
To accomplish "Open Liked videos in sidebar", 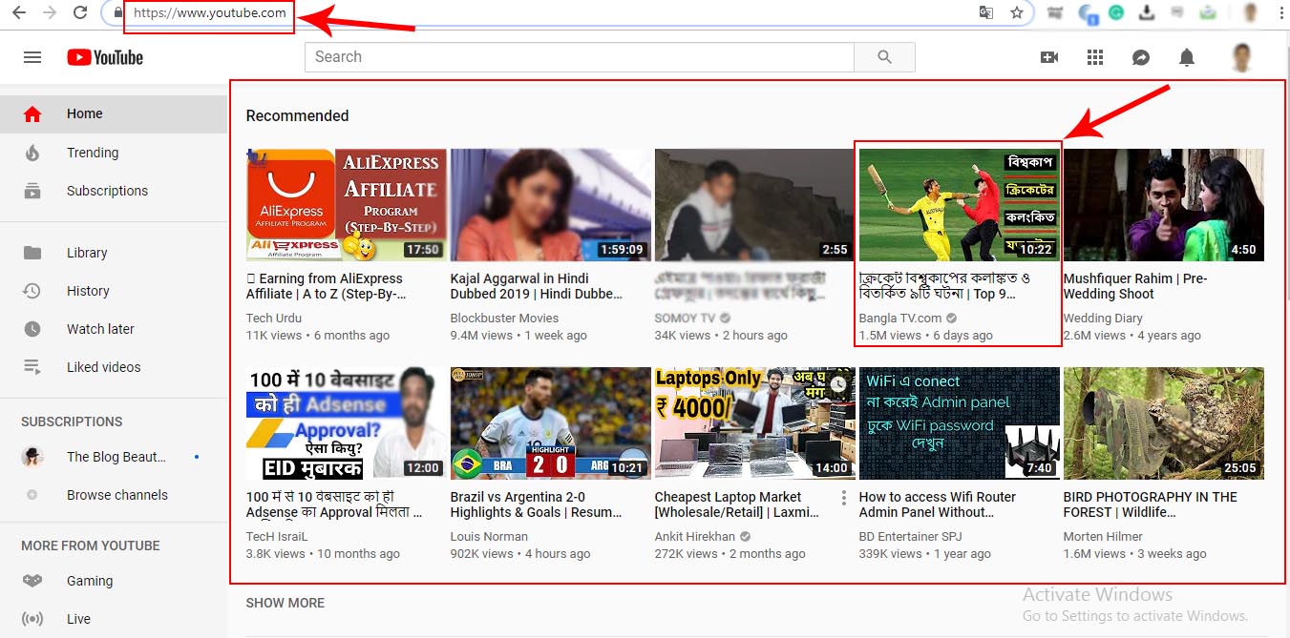I will tap(103, 367).
